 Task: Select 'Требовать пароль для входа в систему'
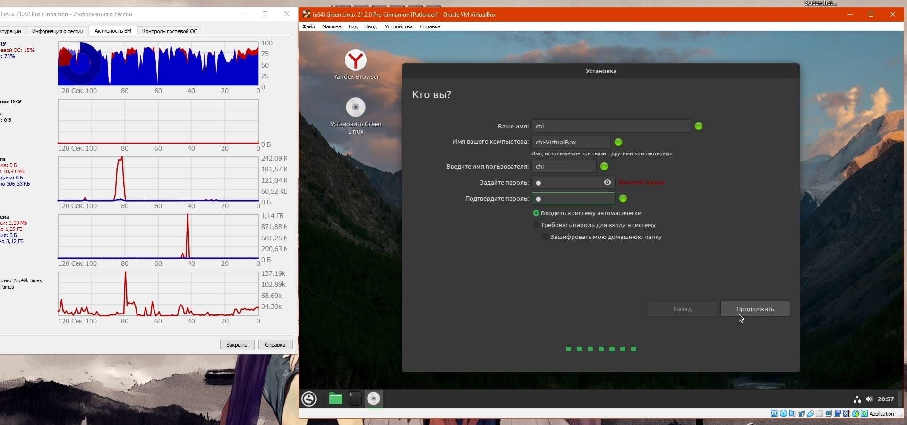point(536,225)
